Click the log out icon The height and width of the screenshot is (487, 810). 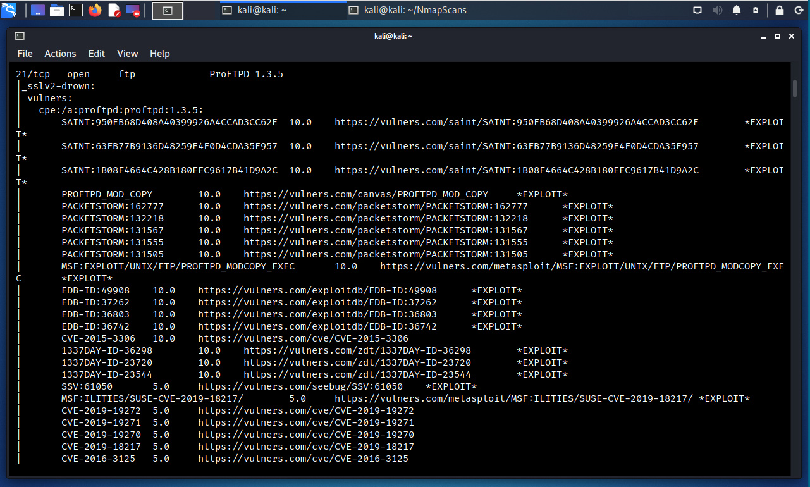[x=798, y=10]
